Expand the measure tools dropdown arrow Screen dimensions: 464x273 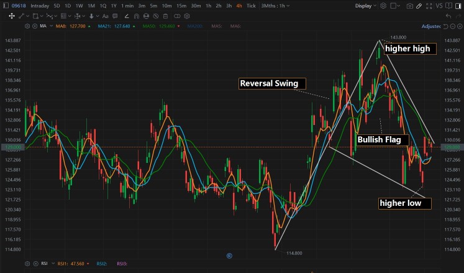click(x=83, y=16)
